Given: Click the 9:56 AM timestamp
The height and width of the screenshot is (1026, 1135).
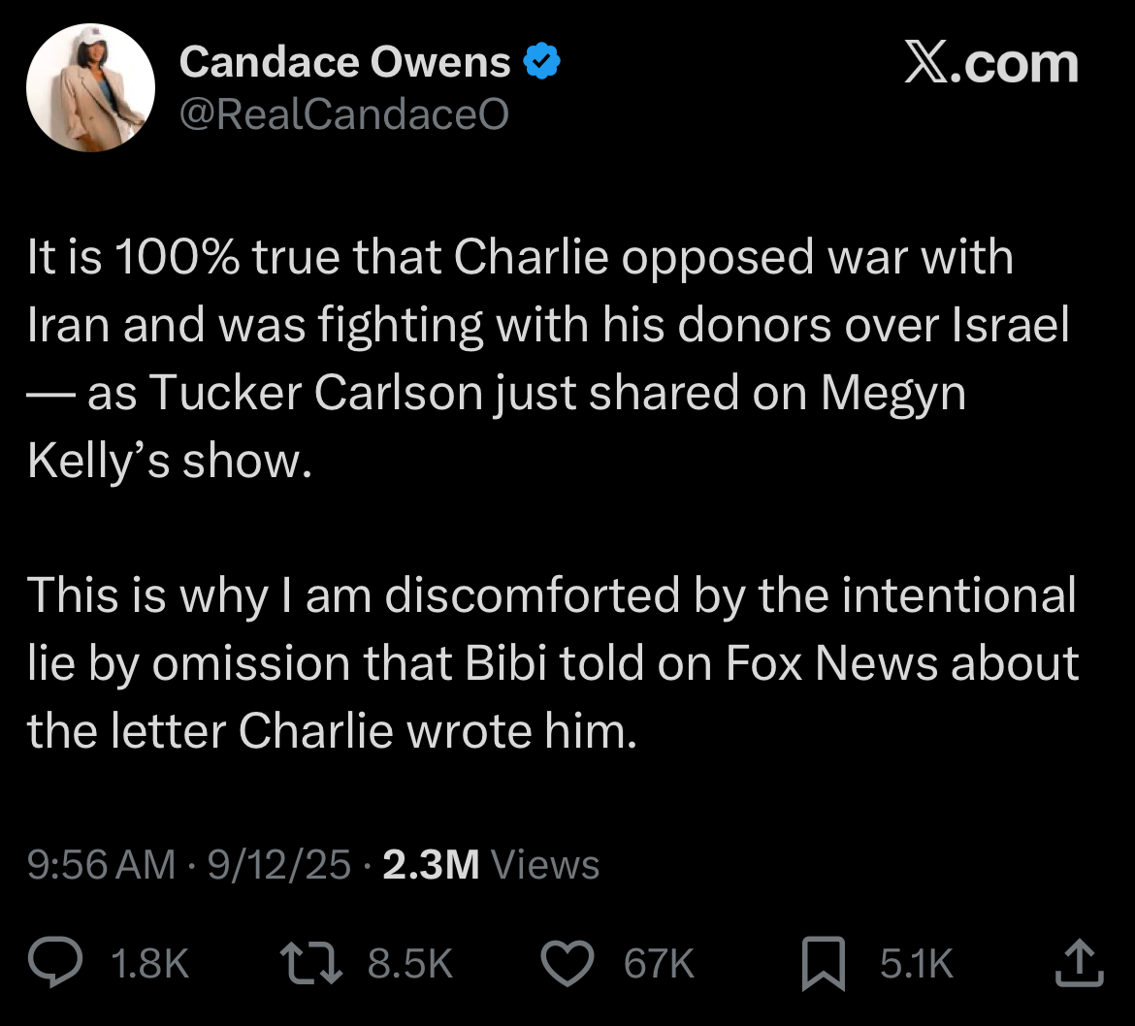Looking at the screenshot, I should (101, 864).
